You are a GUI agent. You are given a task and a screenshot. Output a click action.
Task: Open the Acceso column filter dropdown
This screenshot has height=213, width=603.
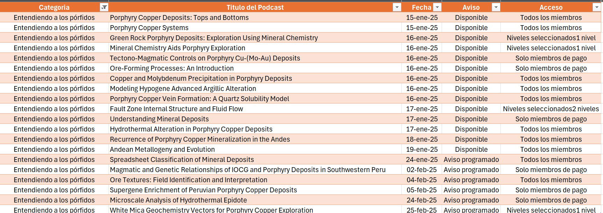(596, 7)
